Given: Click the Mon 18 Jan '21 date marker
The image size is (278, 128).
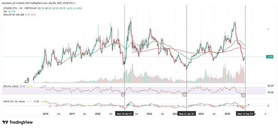Looking at the screenshot, I should [125, 113].
